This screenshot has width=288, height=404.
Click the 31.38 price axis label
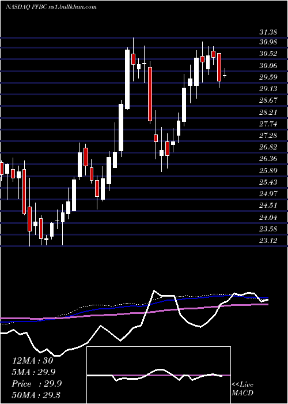coord(268,32)
